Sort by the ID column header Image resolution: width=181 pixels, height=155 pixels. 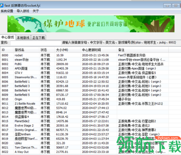point(7,50)
